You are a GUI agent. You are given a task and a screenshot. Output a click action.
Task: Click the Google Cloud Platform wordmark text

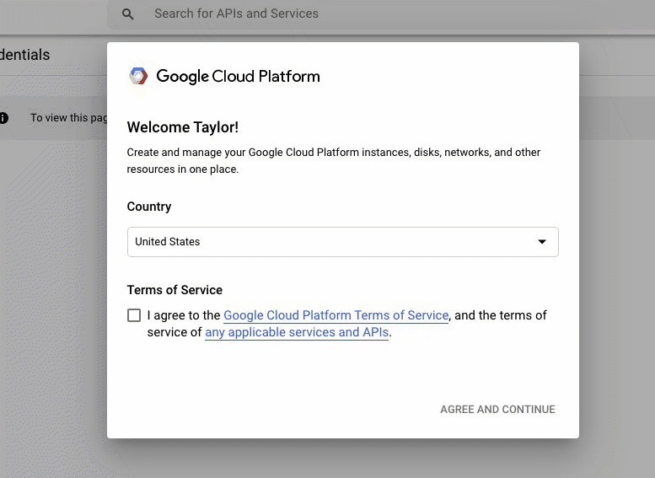coord(238,77)
